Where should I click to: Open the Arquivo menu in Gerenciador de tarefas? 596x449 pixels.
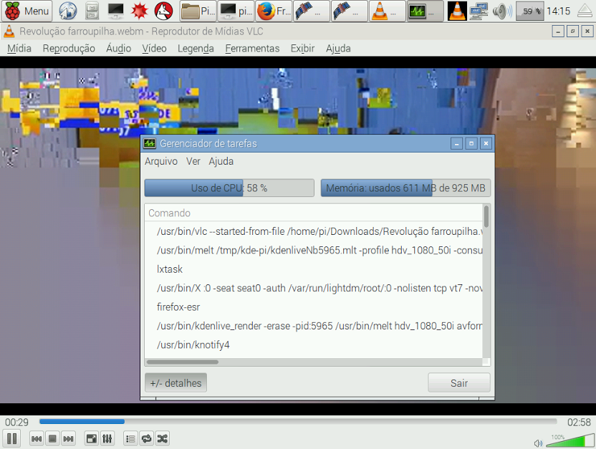[161, 161]
